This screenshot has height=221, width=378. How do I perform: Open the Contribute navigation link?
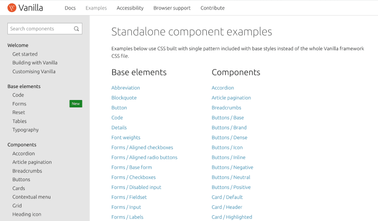[213, 8]
